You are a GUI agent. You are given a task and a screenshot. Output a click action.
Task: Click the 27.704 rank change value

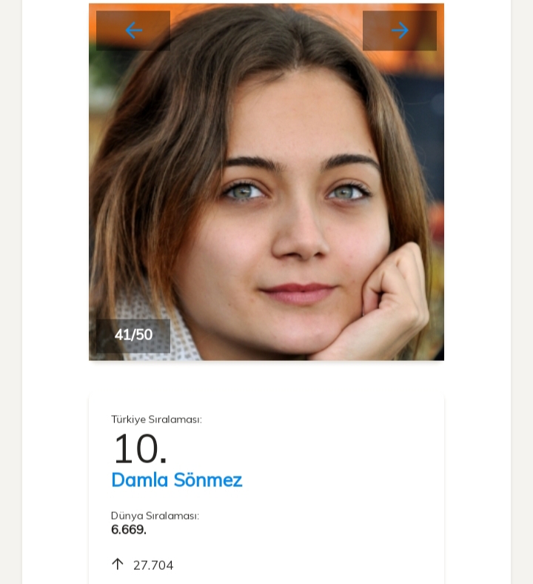153,565
